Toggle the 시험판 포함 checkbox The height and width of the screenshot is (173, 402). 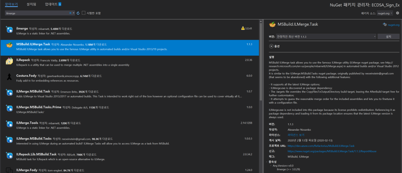click(x=84, y=13)
